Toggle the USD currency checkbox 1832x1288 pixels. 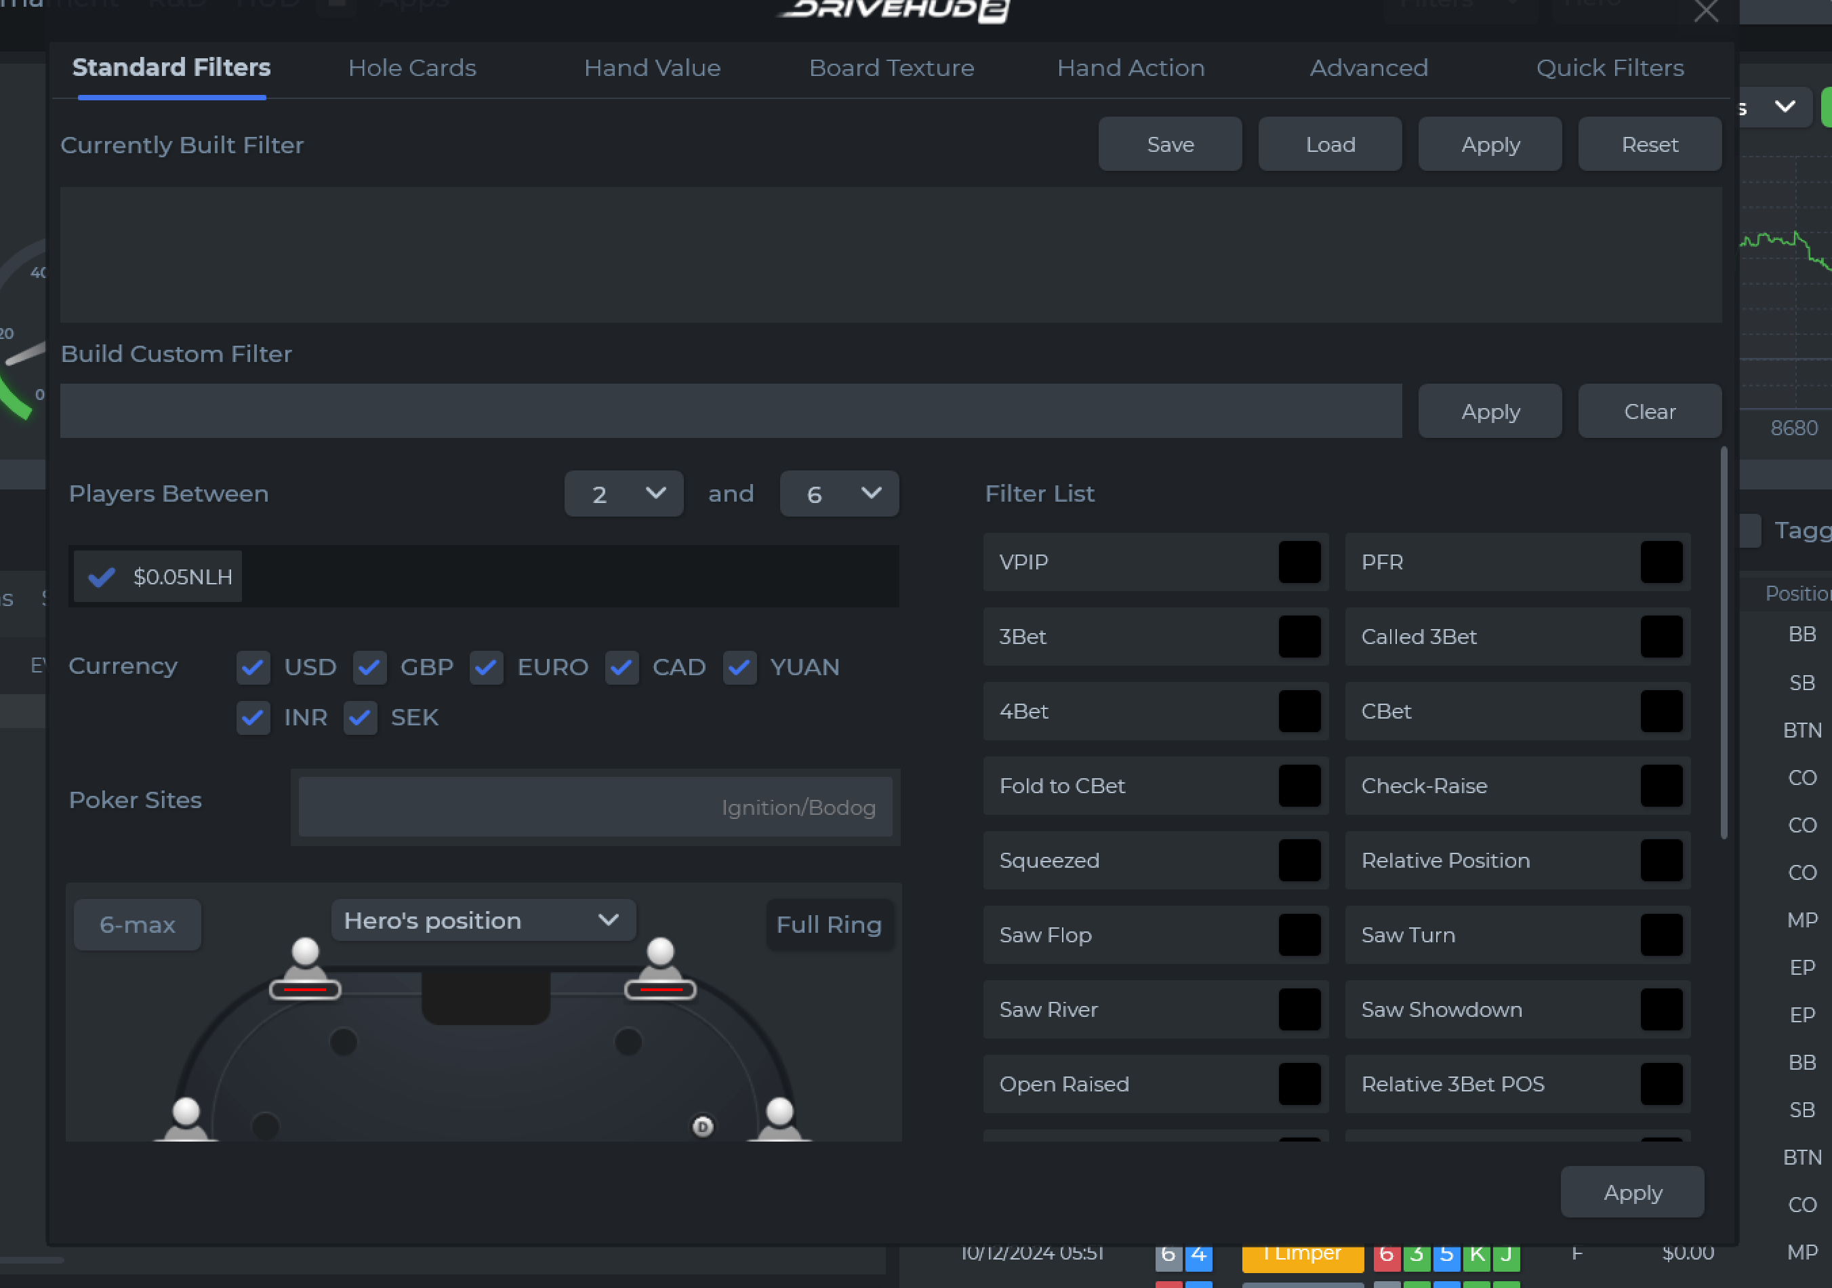pyautogui.click(x=253, y=667)
